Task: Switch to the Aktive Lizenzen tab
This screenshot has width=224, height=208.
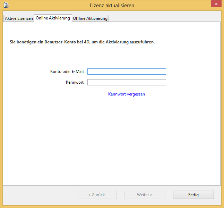Action: pyautogui.click(x=19, y=18)
